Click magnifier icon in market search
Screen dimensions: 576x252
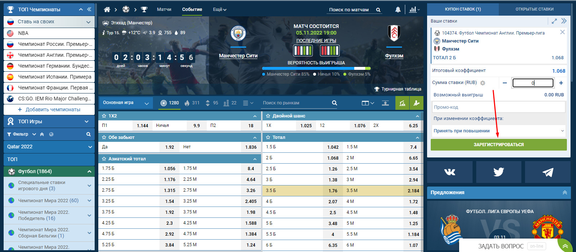334,103
